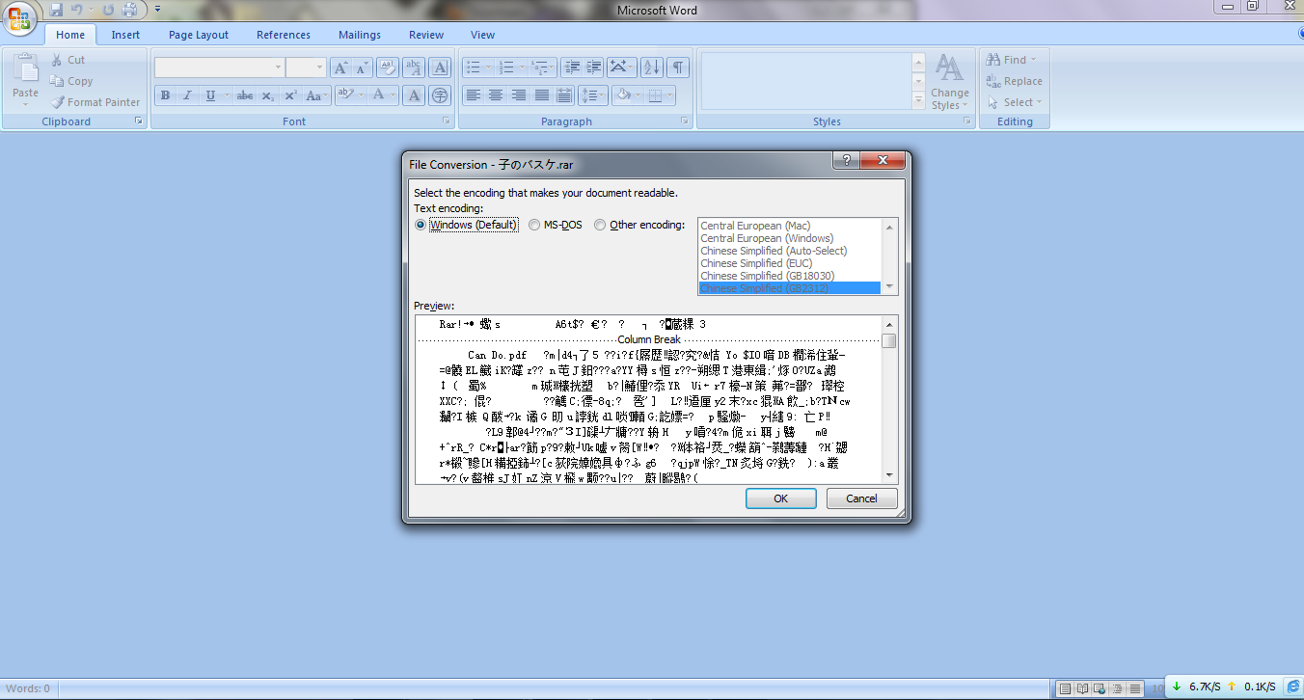1304x700 pixels.
Task: Click the Shrink Font icon
Action: [362, 67]
